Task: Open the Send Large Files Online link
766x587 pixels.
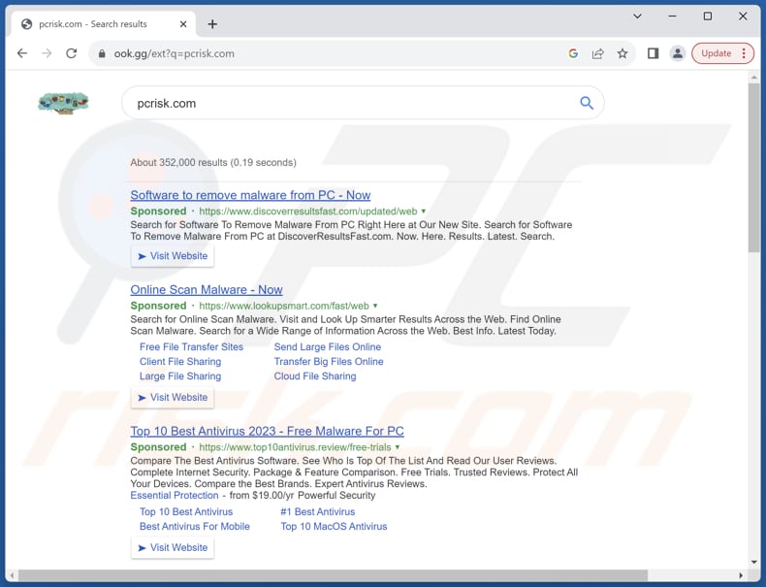Action: point(328,347)
